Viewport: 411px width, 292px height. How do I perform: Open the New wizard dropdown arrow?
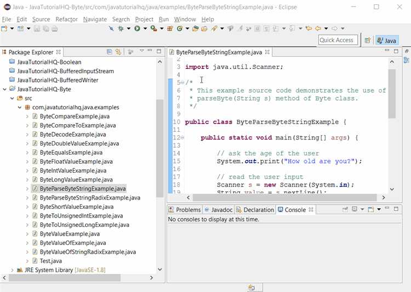coord(12,28)
